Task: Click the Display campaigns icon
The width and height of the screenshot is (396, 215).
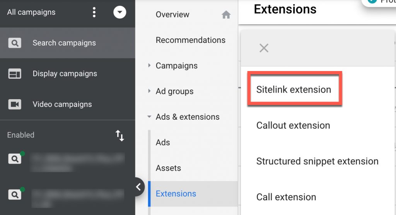Action: [x=15, y=74]
